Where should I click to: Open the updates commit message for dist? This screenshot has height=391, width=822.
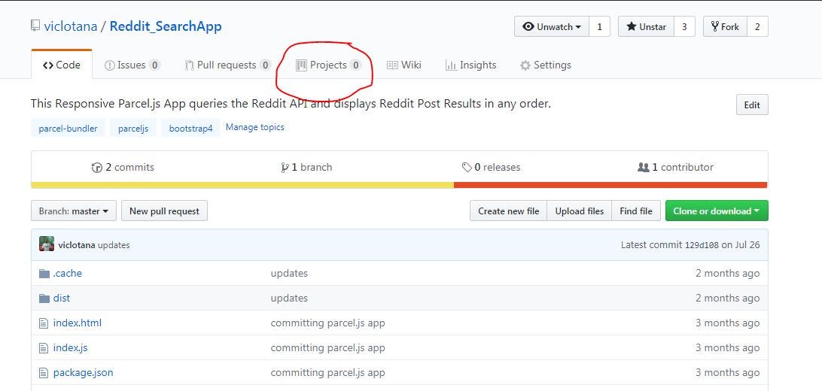click(289, 298)
